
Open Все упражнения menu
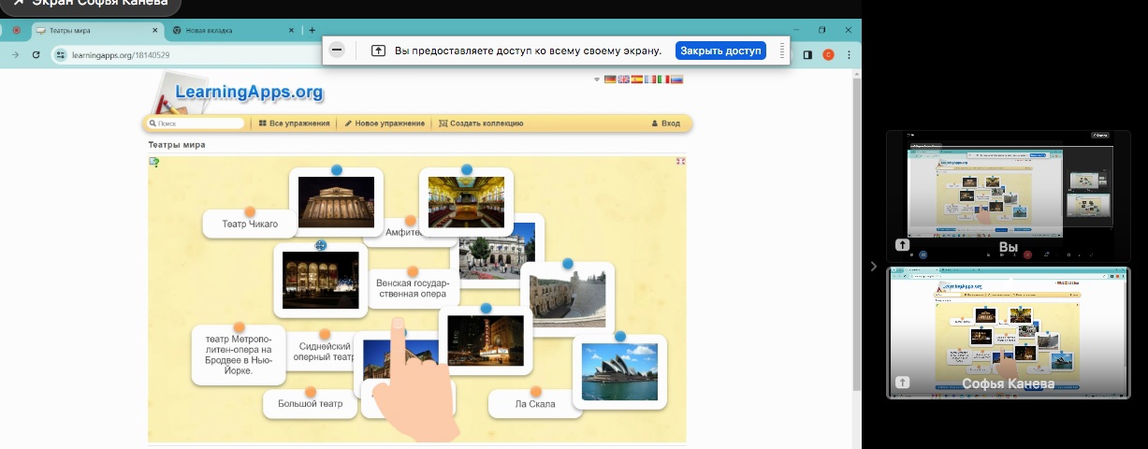point(294,123)
